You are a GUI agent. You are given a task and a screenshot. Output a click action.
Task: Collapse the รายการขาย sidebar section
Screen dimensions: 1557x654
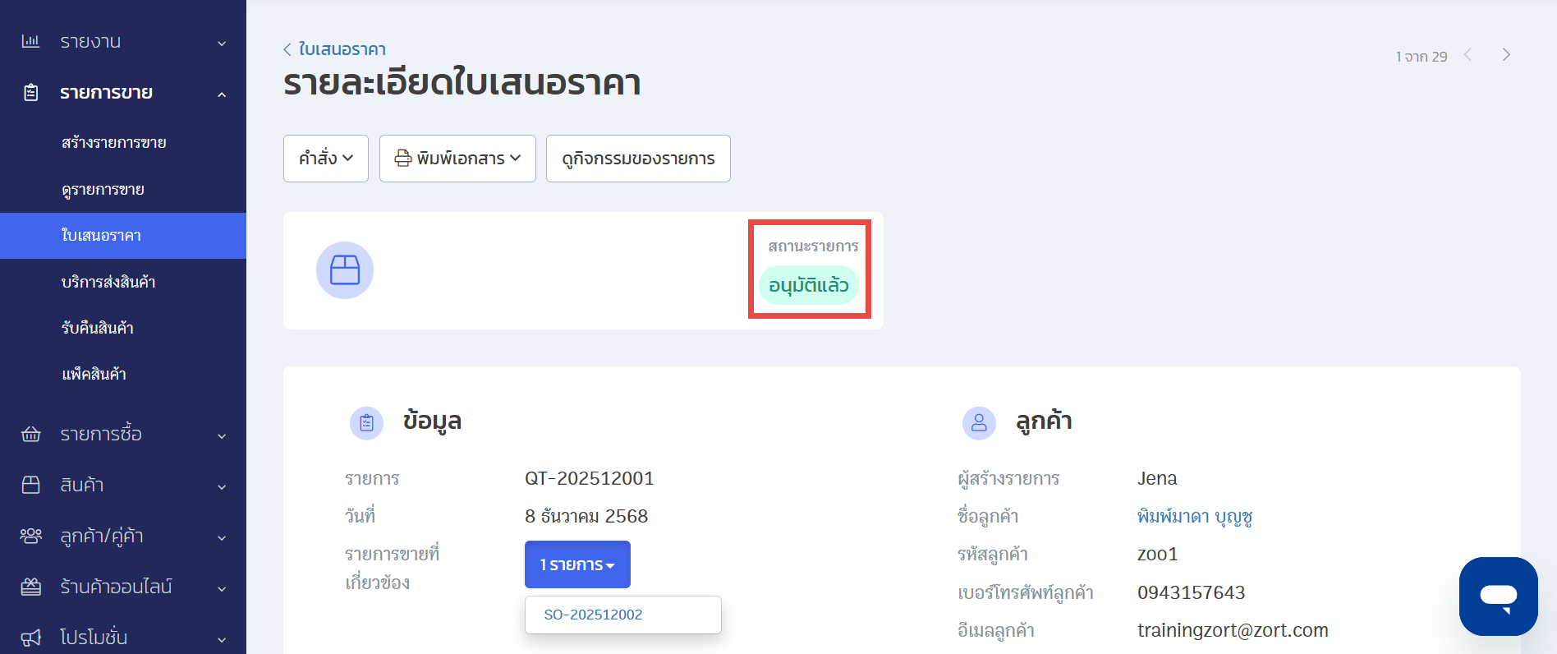click(222, 94)
